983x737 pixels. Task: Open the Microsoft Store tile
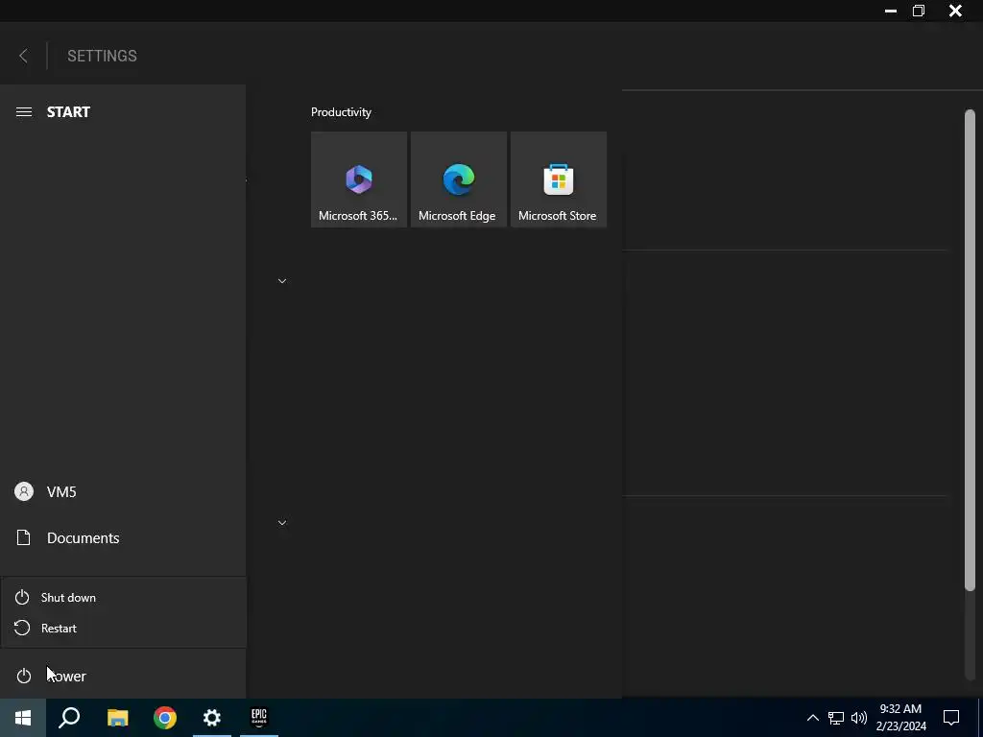[559, 179]
